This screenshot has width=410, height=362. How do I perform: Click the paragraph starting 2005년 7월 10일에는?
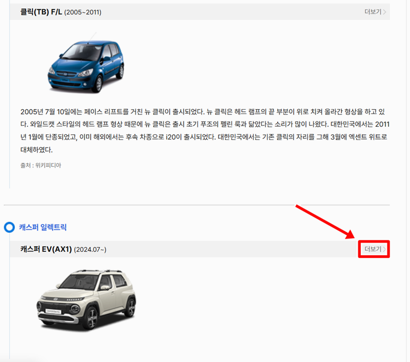pyautogui.click(x=205, y=131)
